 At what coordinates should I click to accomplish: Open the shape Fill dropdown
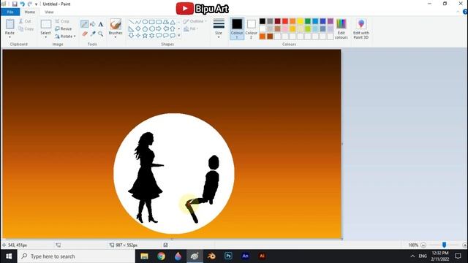pyautogui.click(x=192, y=29)
